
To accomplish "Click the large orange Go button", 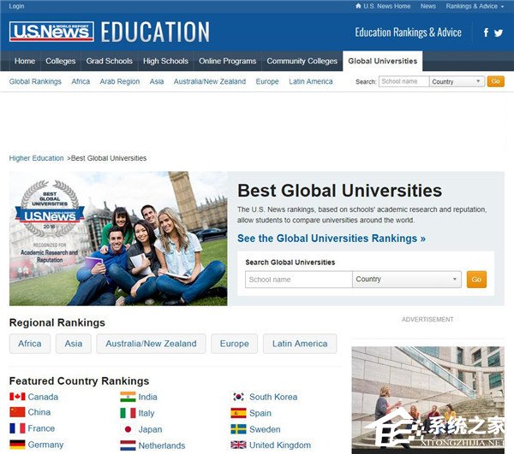I will [476, 280].
